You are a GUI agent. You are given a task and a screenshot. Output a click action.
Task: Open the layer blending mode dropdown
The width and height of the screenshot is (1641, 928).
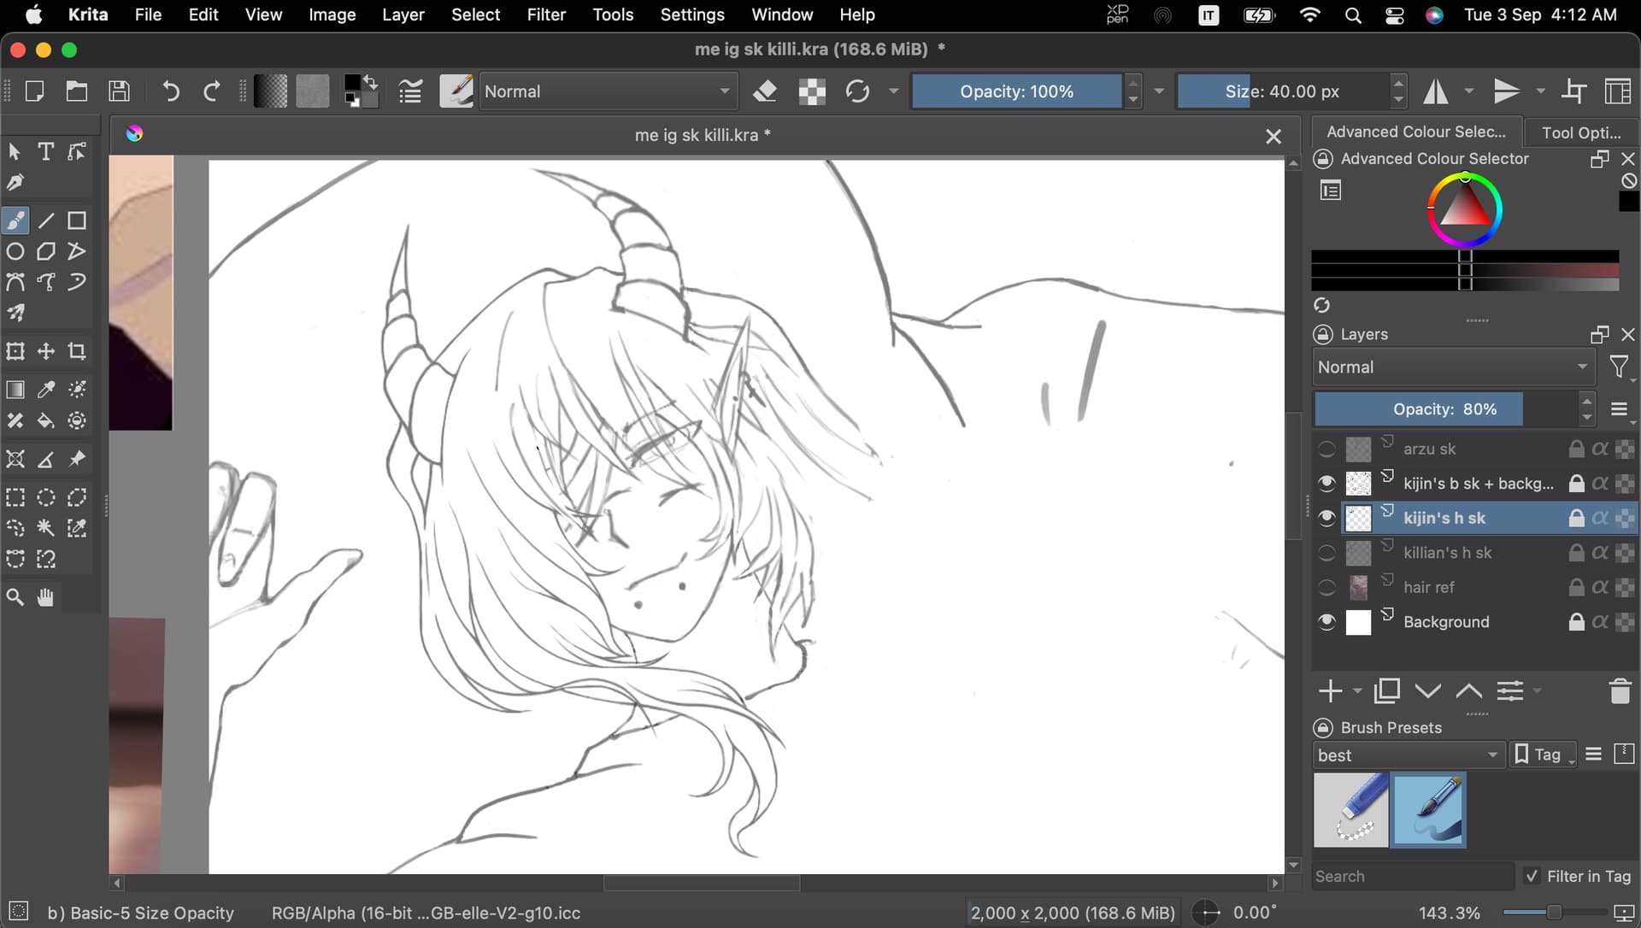1453,367
